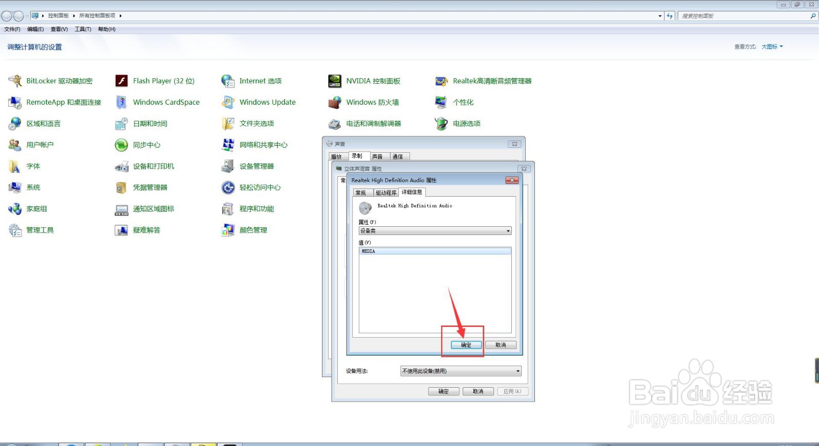The image size is (819, 446).
Task: Expand the 设备用法 device usage dropdown
Action: (x=461, y=371)
